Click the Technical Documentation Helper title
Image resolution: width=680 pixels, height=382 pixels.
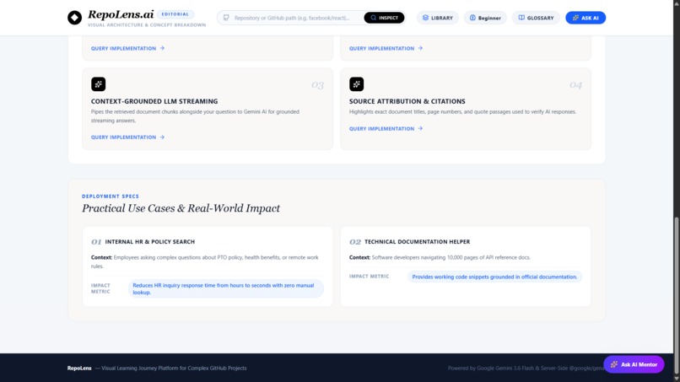coord(417,241)
